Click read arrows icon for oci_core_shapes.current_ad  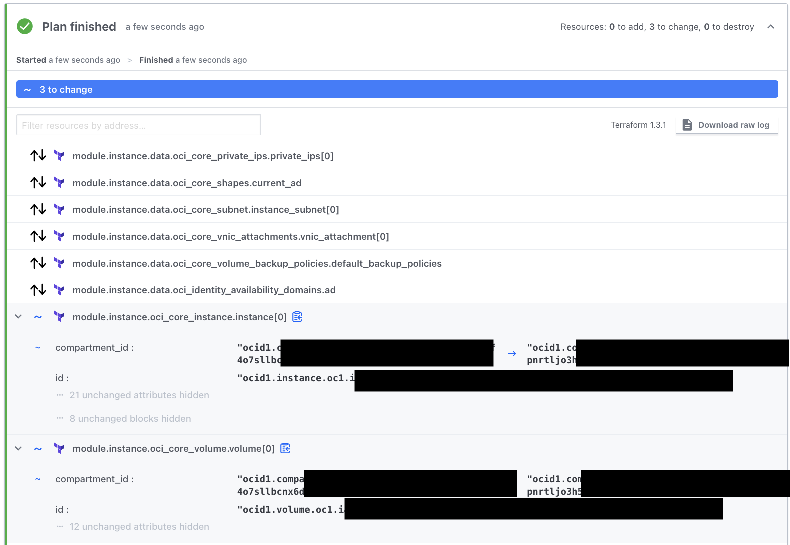click(38, 183)
